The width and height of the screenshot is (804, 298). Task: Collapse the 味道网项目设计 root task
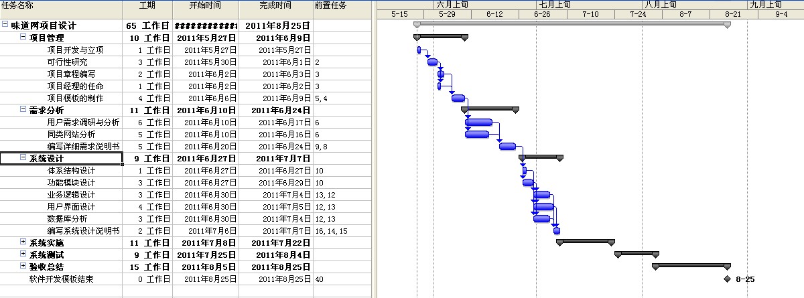click(x=5, y=25)
